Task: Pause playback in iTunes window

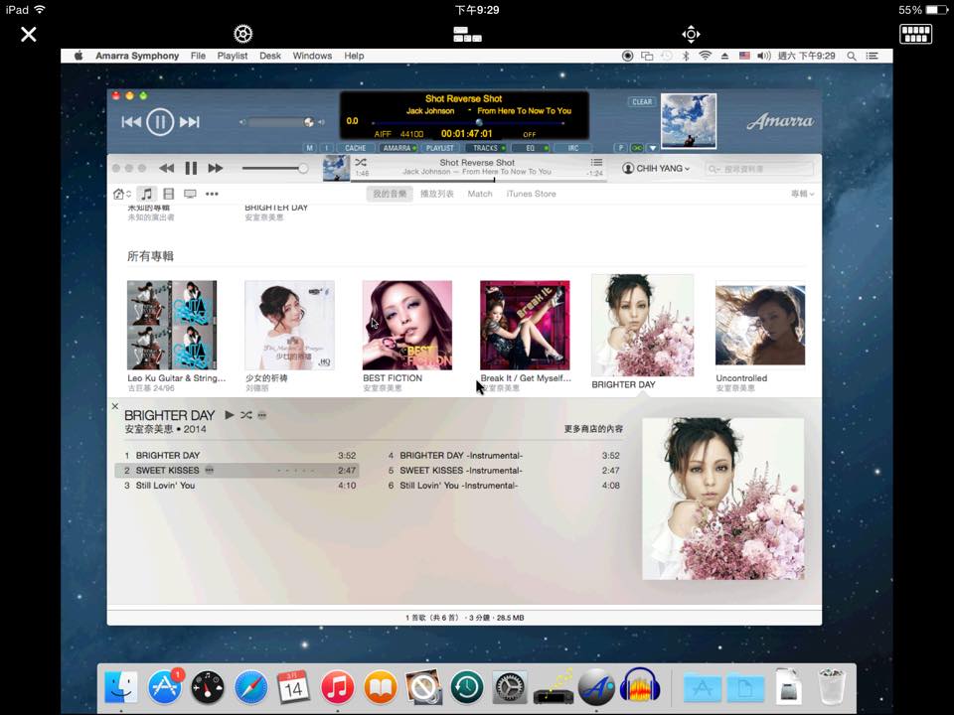Action: click(x=191, y=169)
